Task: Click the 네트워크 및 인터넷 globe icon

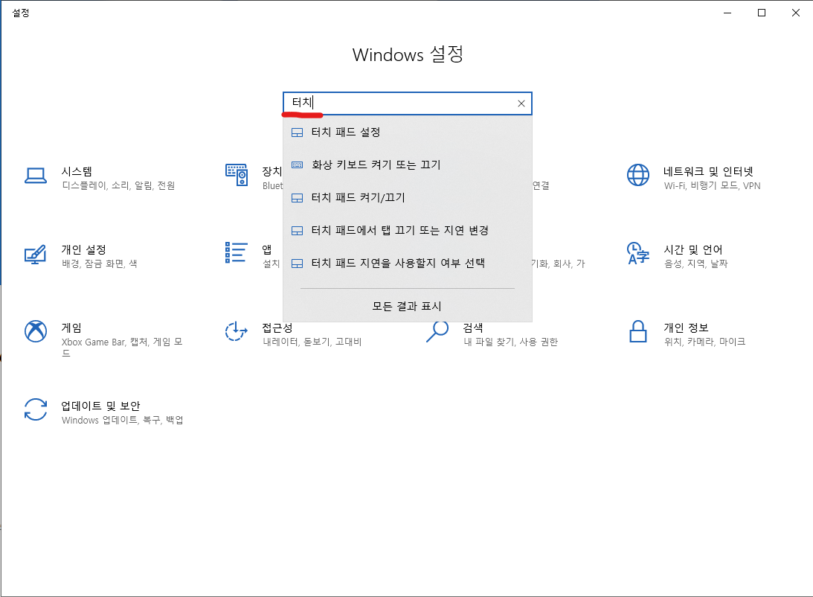Action: coord(637,175)
